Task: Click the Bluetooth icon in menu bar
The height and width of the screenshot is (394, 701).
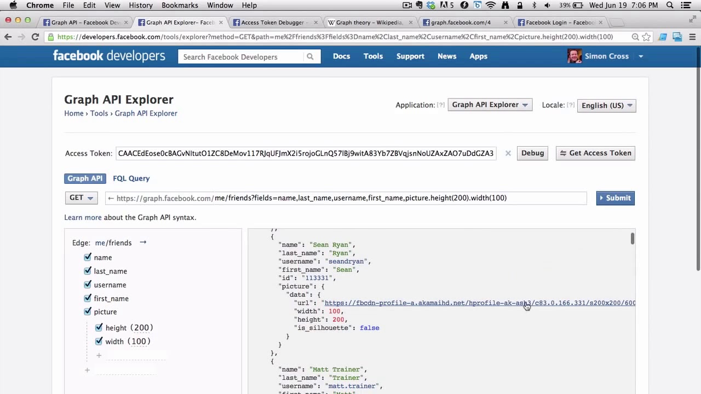Action: [535, 5]
